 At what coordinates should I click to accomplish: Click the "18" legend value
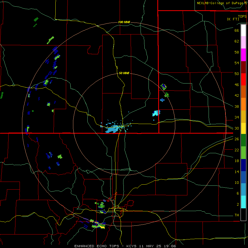[x=237, y=161]
